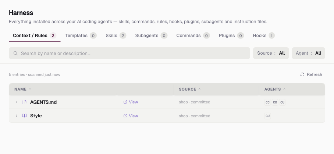
Task: Click the Harness page heading
Action: [21, 13]
